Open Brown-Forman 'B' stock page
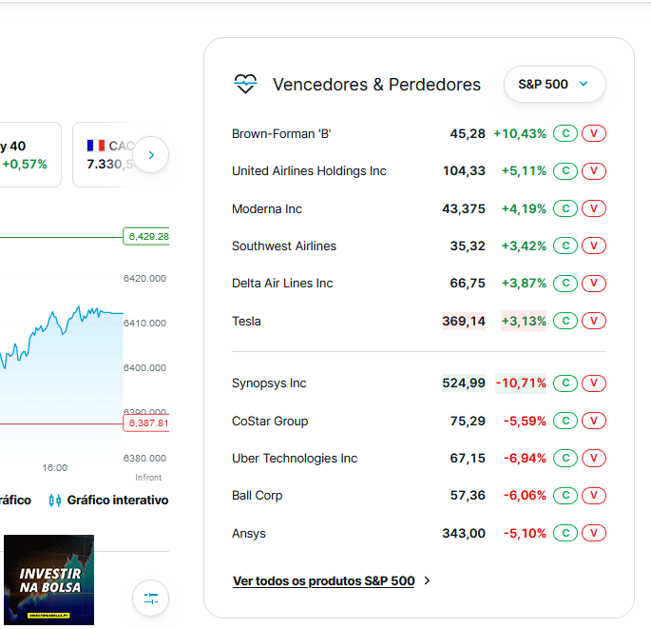Image resolution: width=651 pixels, height=629 pixels. (281, 134)
